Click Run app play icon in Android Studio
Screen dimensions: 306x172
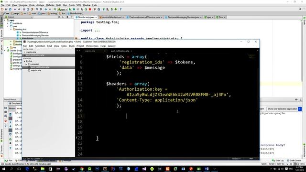point(70,9)
